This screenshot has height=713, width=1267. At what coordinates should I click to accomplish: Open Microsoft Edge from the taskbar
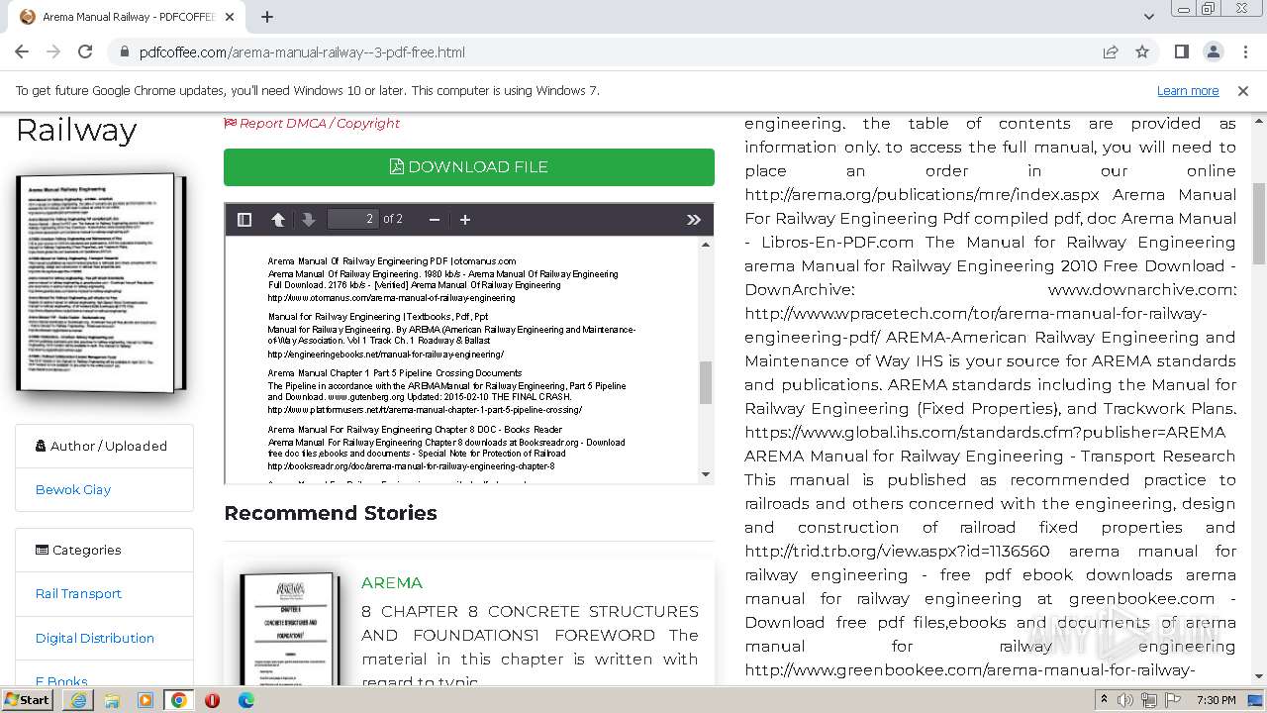tap(245, 700)
